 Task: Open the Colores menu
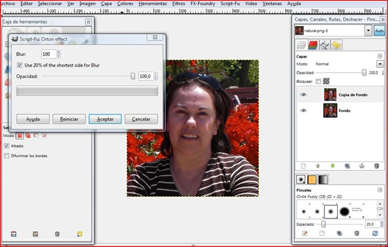click(x=125, y=4)
